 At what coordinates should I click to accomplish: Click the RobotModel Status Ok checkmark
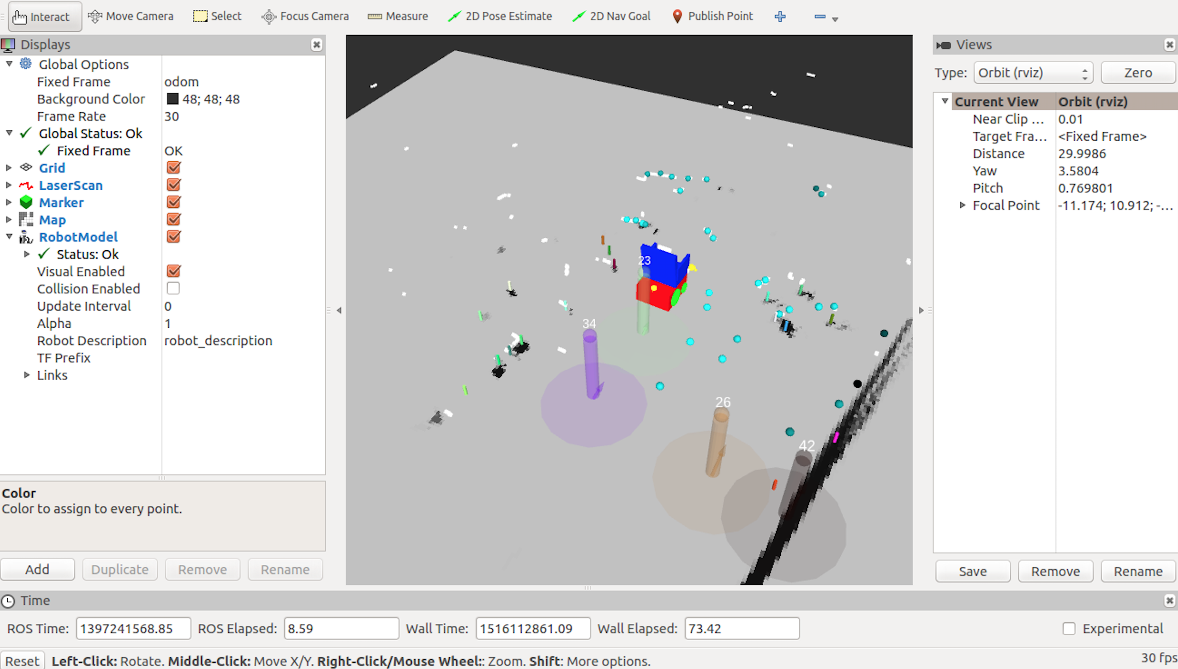[44, 254]
